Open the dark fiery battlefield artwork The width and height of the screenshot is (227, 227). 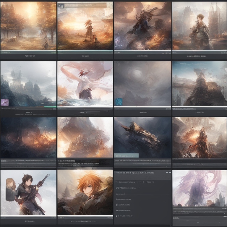(28, 138)
